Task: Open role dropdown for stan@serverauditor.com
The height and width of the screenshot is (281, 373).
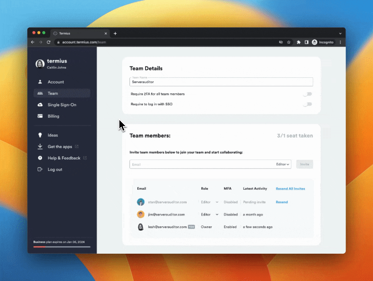Action: click(x=210, y=202)
